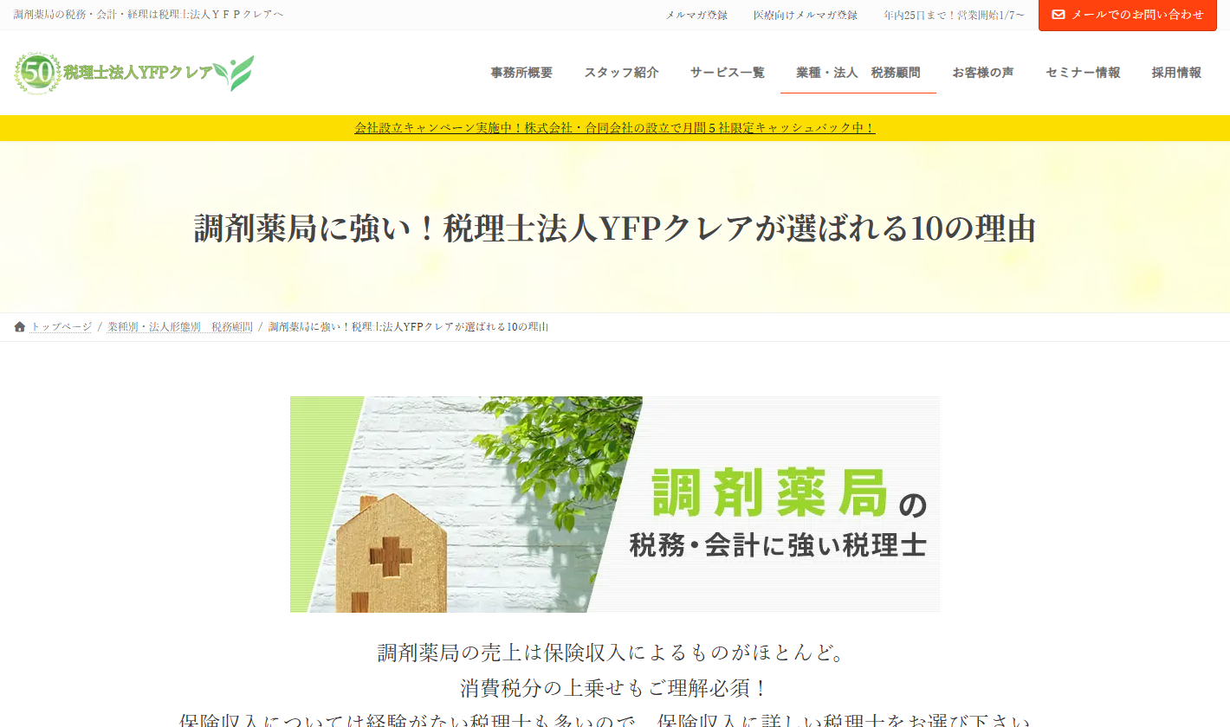
Task: Open スタッフ紹介 menu item
Action: pyautogui.click(x=621, y=73)
